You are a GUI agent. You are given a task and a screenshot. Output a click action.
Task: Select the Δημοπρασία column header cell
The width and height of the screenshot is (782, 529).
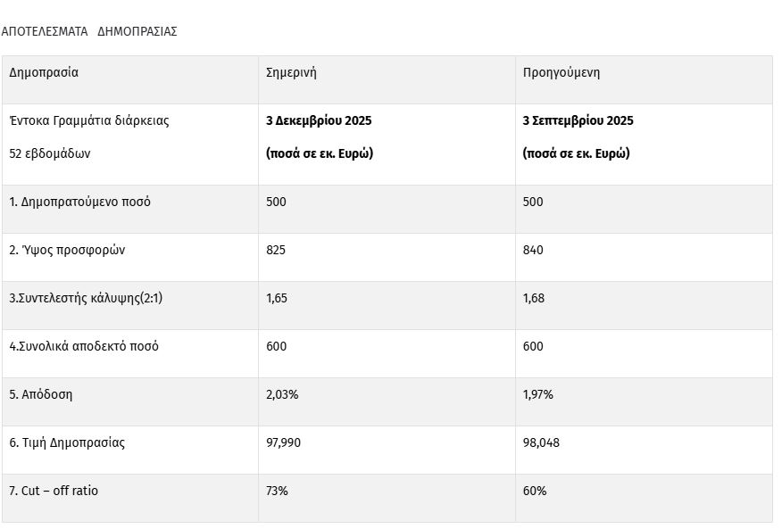tap(44, 73)
